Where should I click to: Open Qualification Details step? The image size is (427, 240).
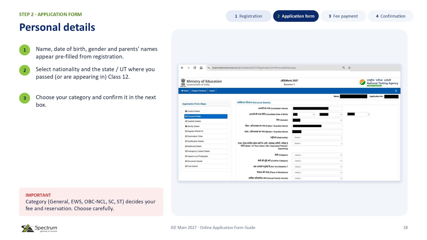click(x=206, y=141)
